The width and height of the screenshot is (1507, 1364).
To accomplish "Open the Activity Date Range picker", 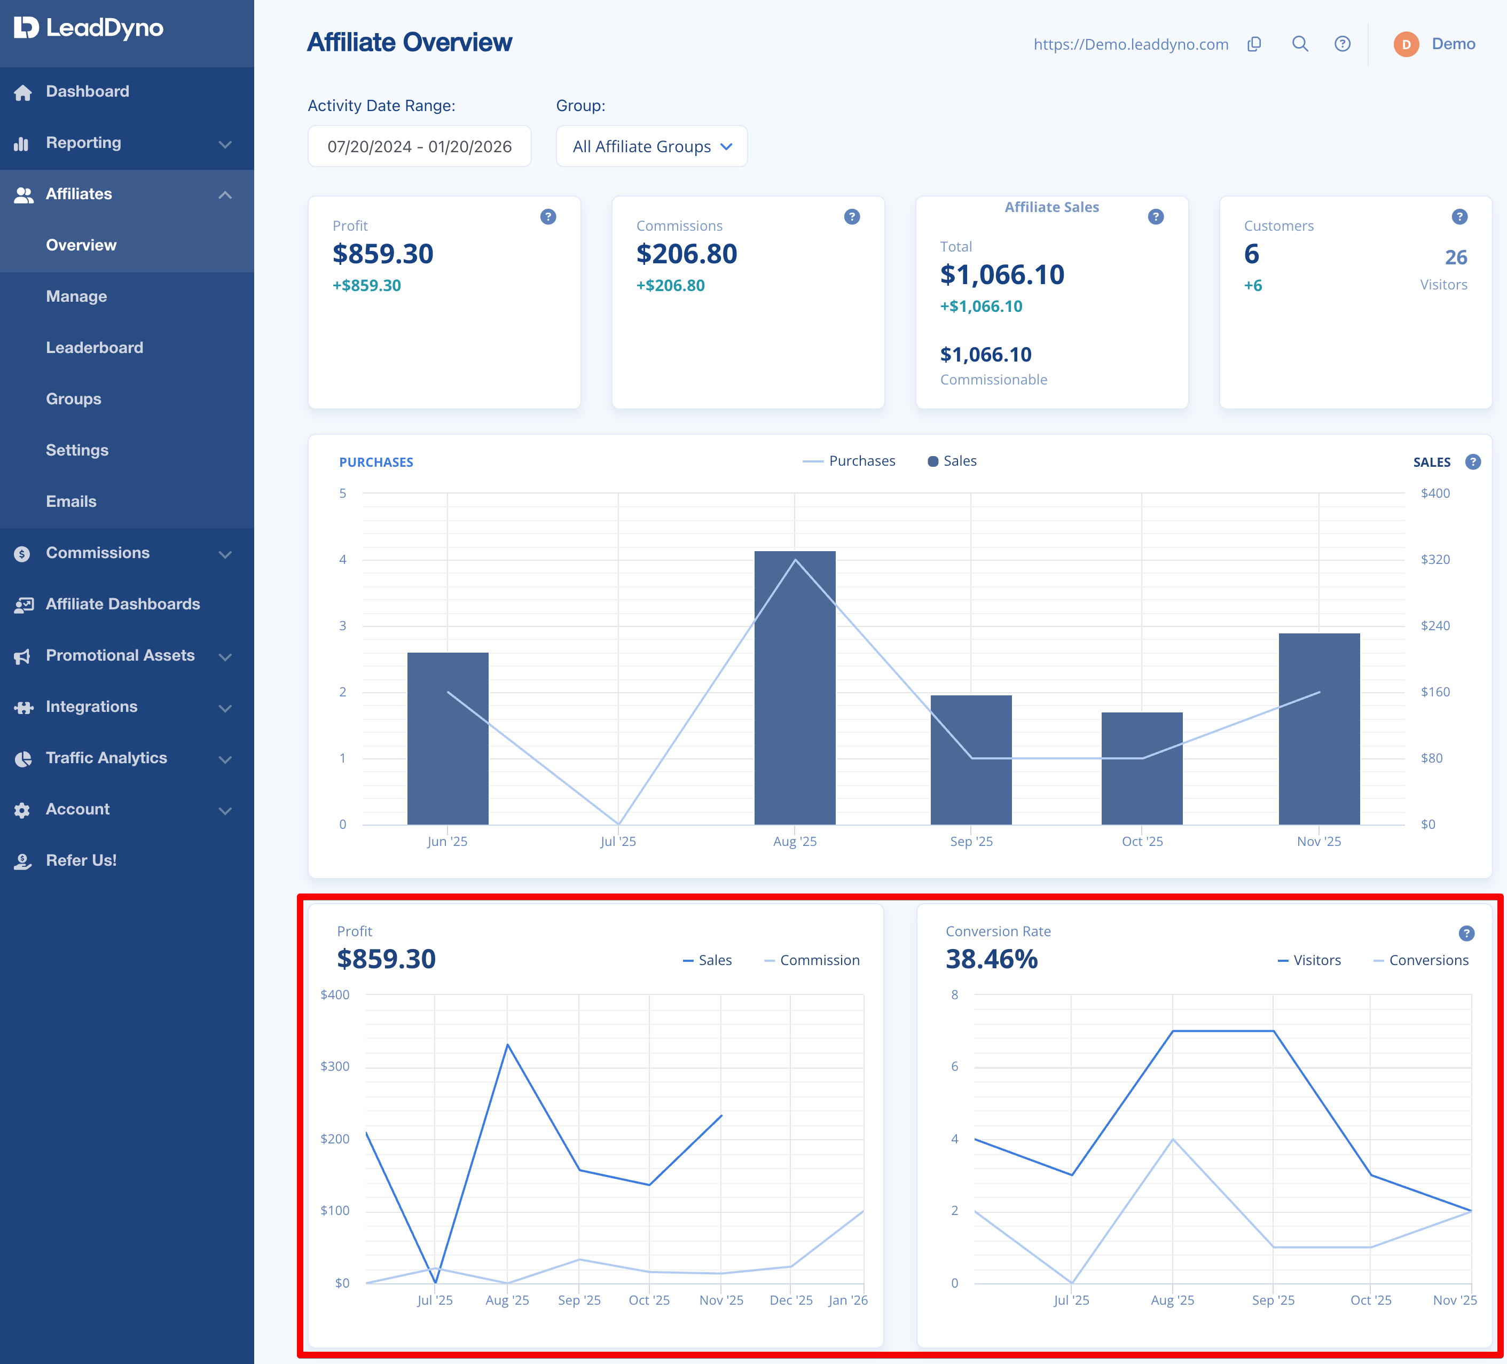I will click(419, 146).
